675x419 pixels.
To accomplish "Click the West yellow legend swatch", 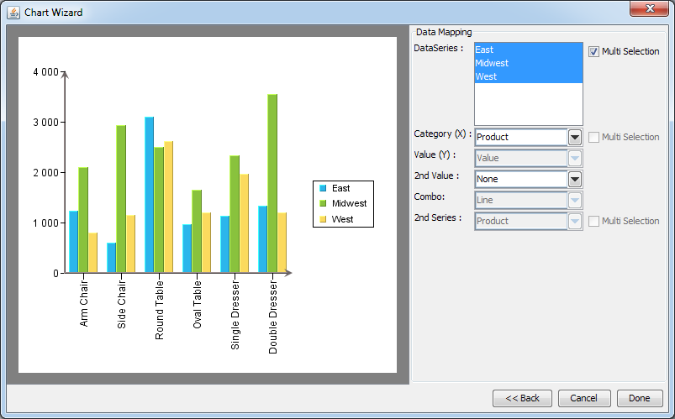I will [x=322, y=219].
